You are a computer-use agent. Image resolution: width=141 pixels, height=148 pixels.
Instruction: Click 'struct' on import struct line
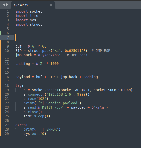tap(36, 25)
